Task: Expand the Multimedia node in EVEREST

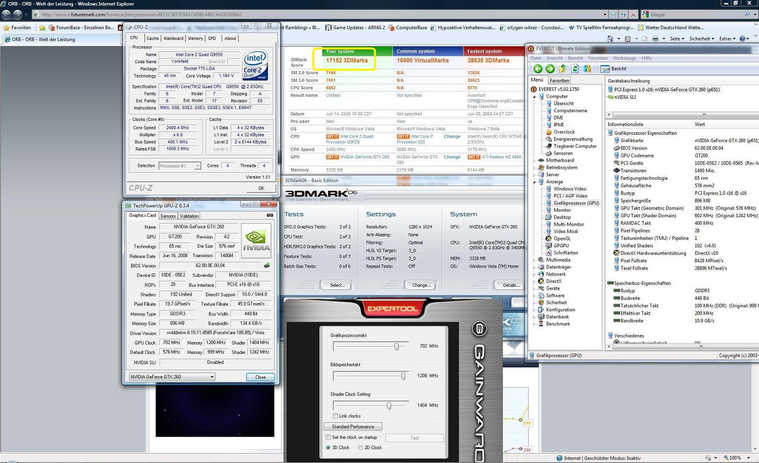Action: click(x=534, y=260)
